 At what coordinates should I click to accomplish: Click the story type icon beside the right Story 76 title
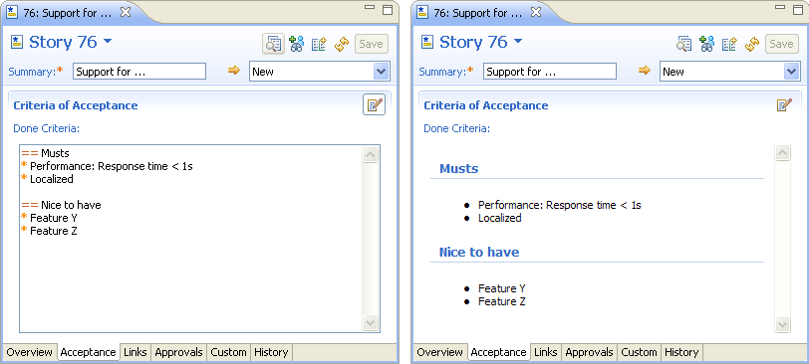427,42
